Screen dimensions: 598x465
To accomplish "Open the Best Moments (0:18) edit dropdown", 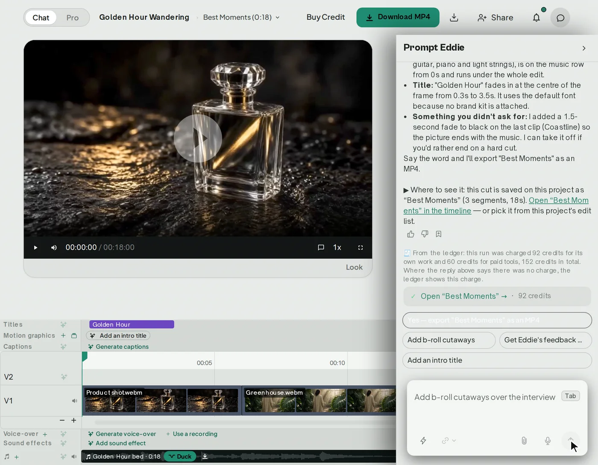I will (x=241, y=17).
